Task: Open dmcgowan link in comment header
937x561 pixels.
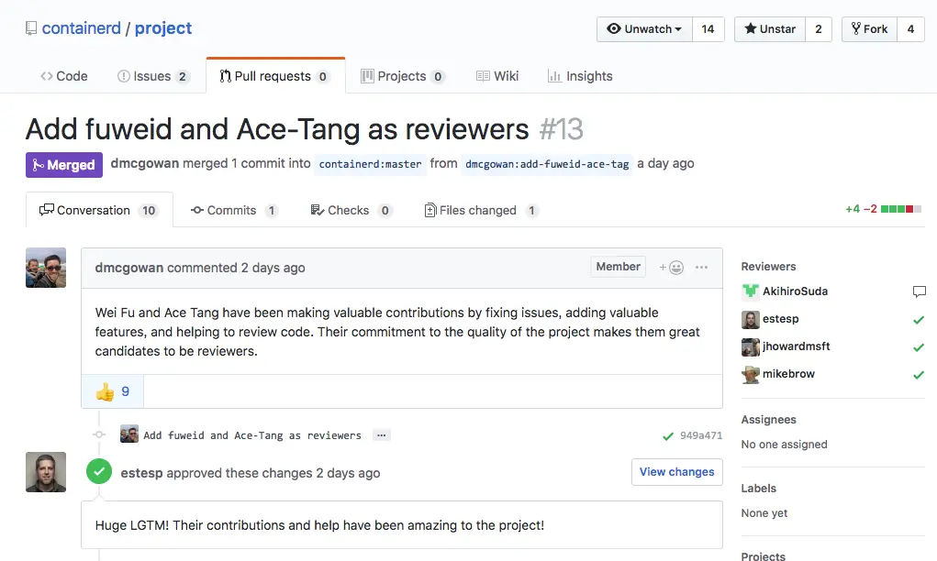Action: 129,268
